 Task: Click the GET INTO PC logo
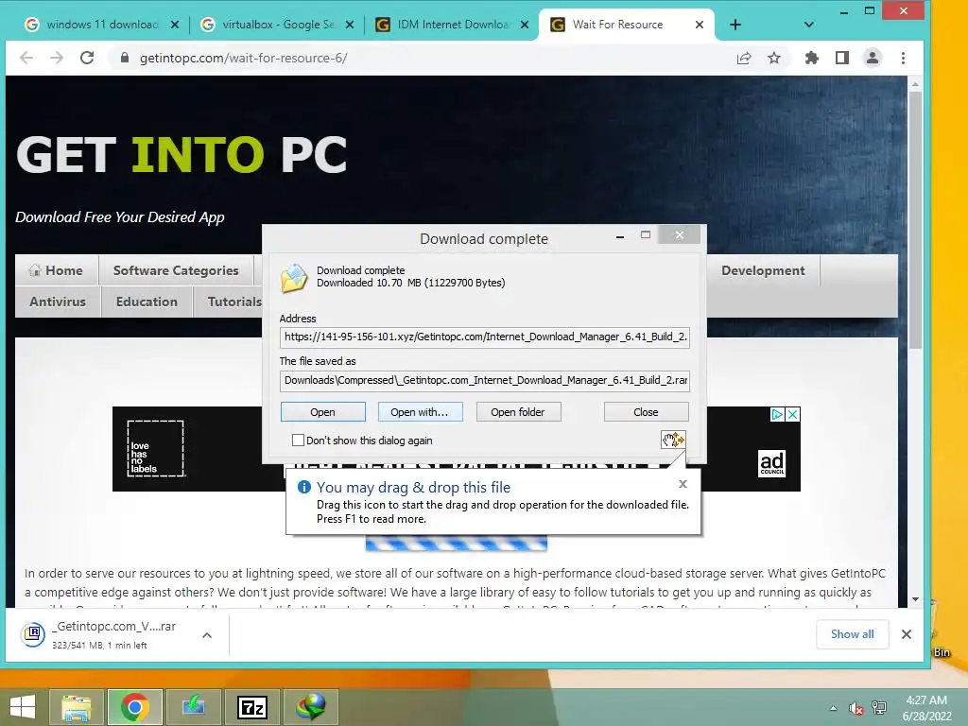point(181,154)
